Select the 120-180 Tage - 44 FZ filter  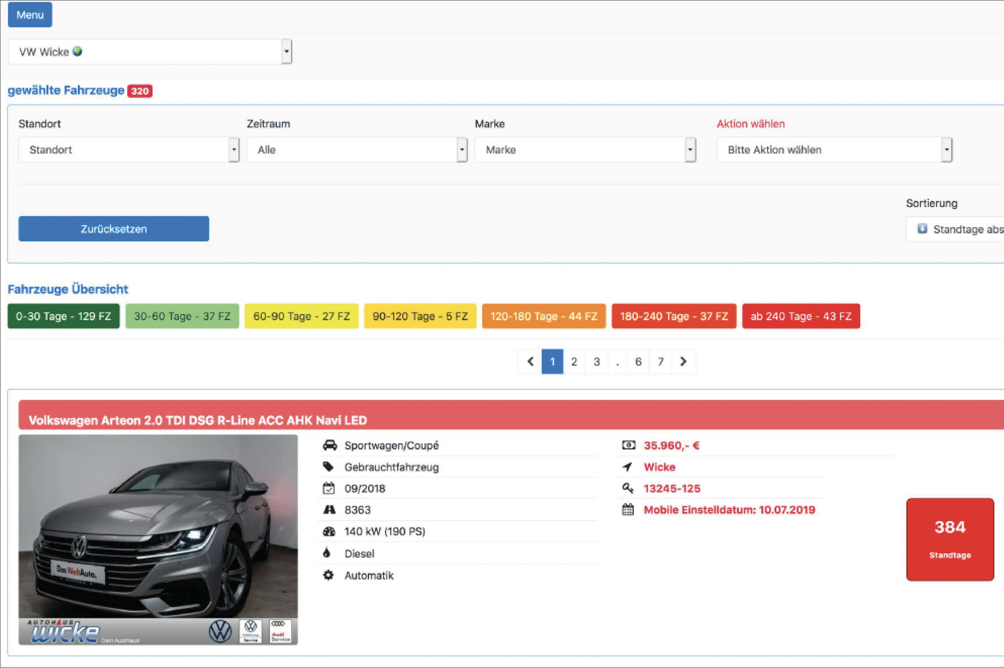(544, 316)
